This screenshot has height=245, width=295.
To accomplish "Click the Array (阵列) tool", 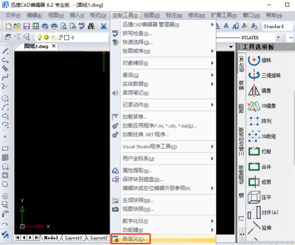I will (260, 121).
